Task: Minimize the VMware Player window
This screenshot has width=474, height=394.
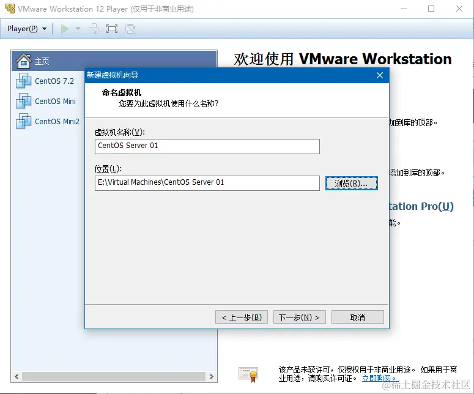Action: 404,9
